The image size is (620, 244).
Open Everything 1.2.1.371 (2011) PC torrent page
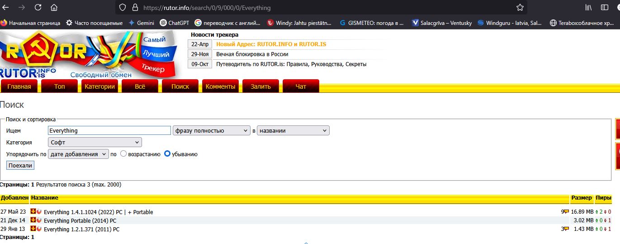point(82,229)
